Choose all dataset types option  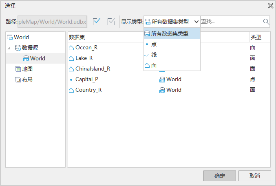pos(170,33)
